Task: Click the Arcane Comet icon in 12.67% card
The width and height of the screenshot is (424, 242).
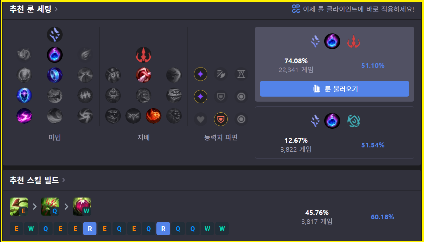Action: tap(332, 121)
